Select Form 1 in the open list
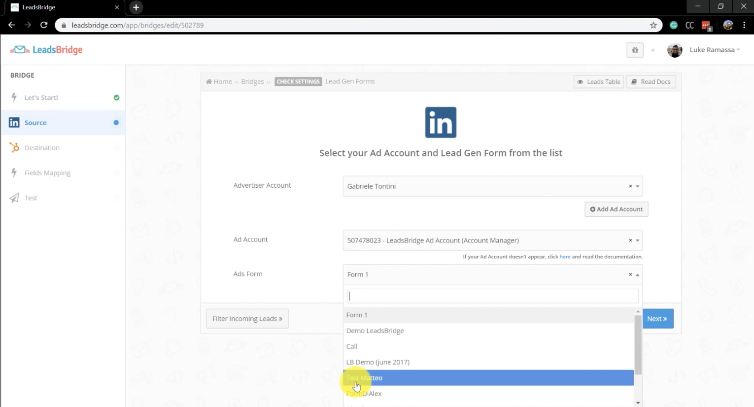The height and width of the screenshot is (407, 754). pyautogui.click(x=488, y=315)
